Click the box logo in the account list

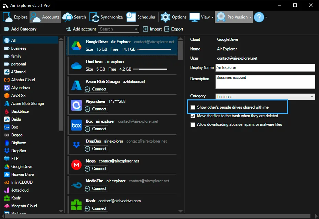click(x=76, y=125)
